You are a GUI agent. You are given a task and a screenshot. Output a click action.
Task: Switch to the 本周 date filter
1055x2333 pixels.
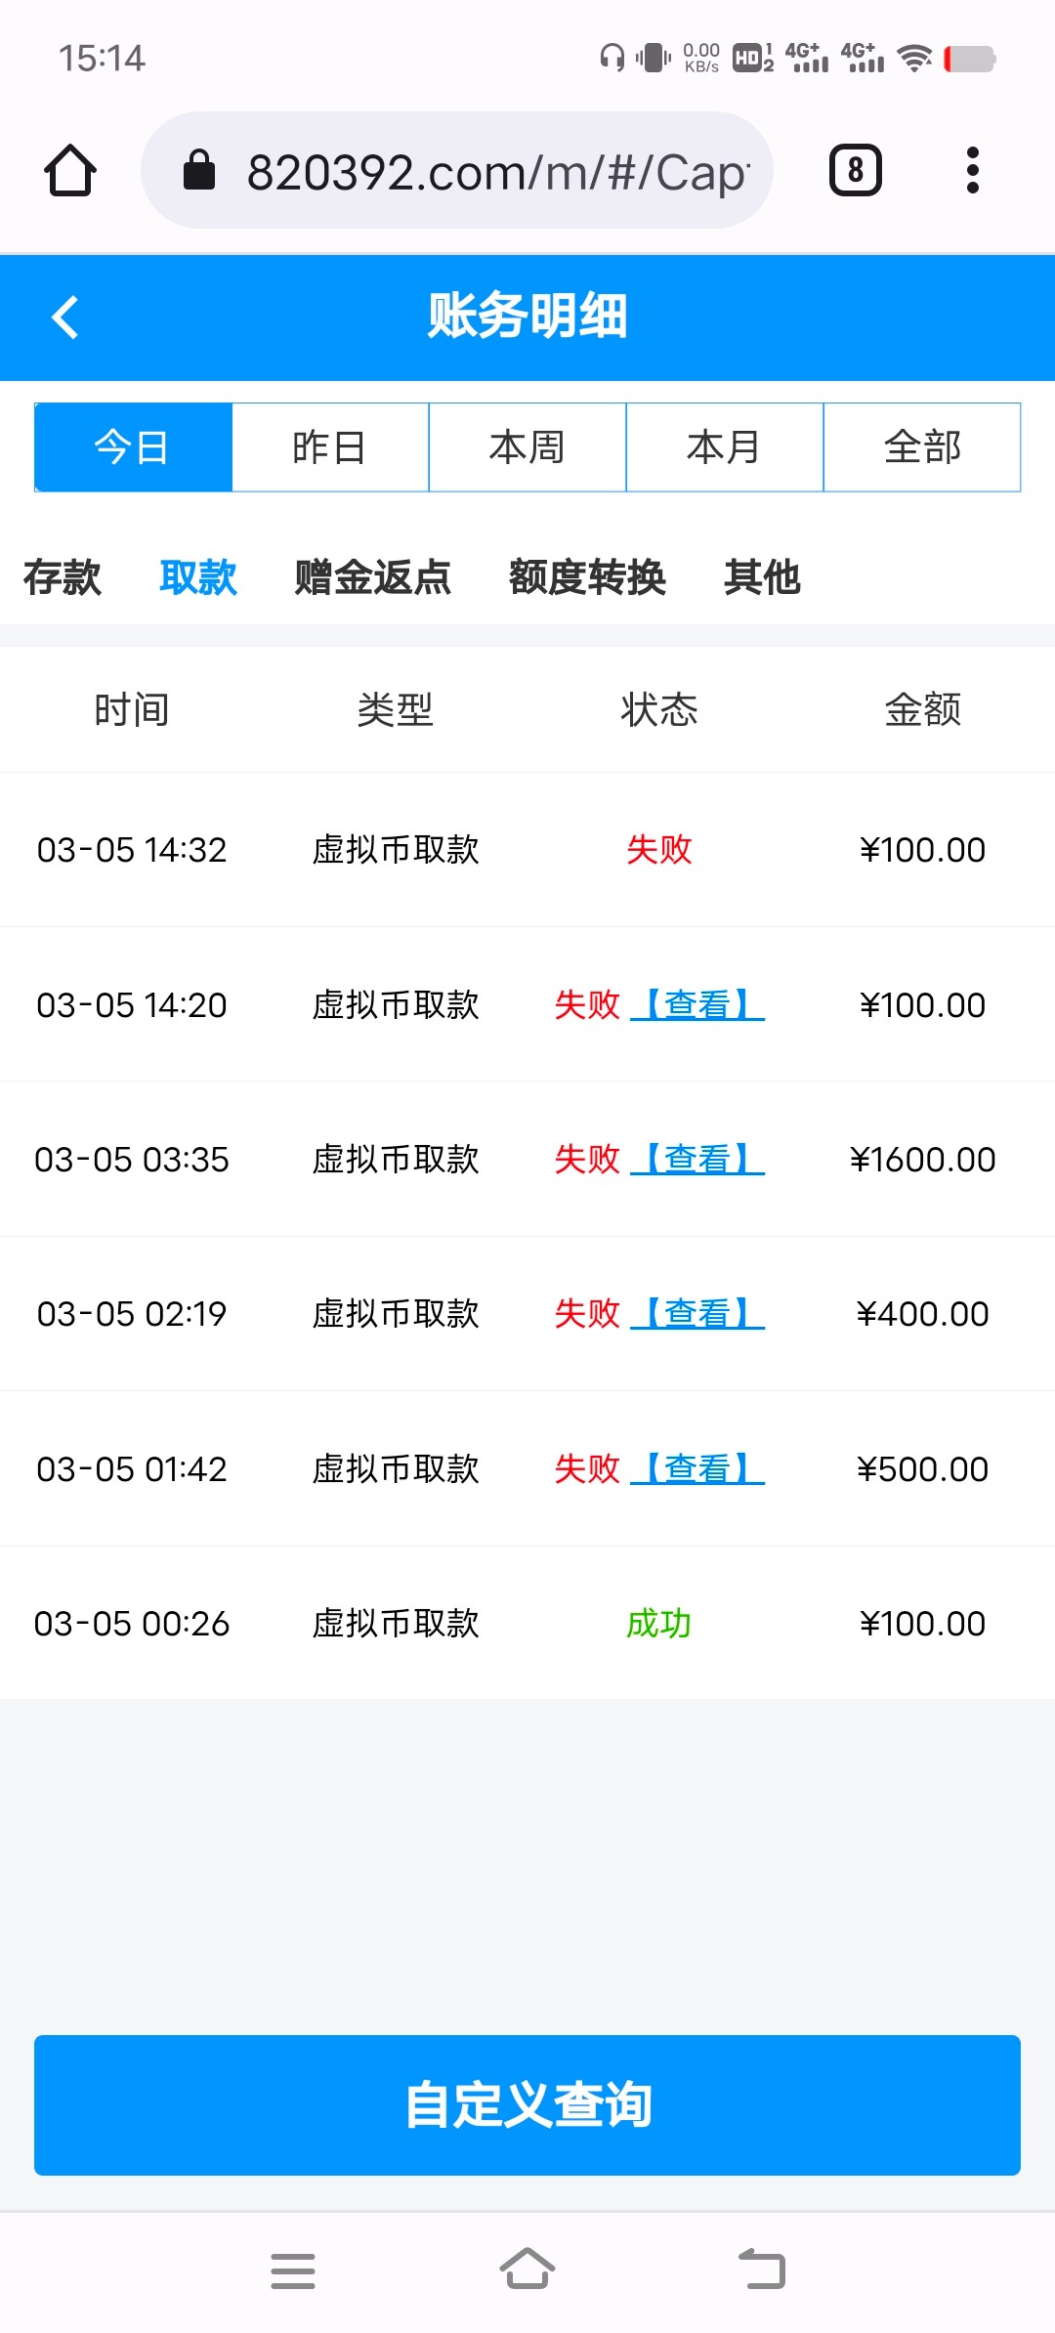(x=527, y=447)
